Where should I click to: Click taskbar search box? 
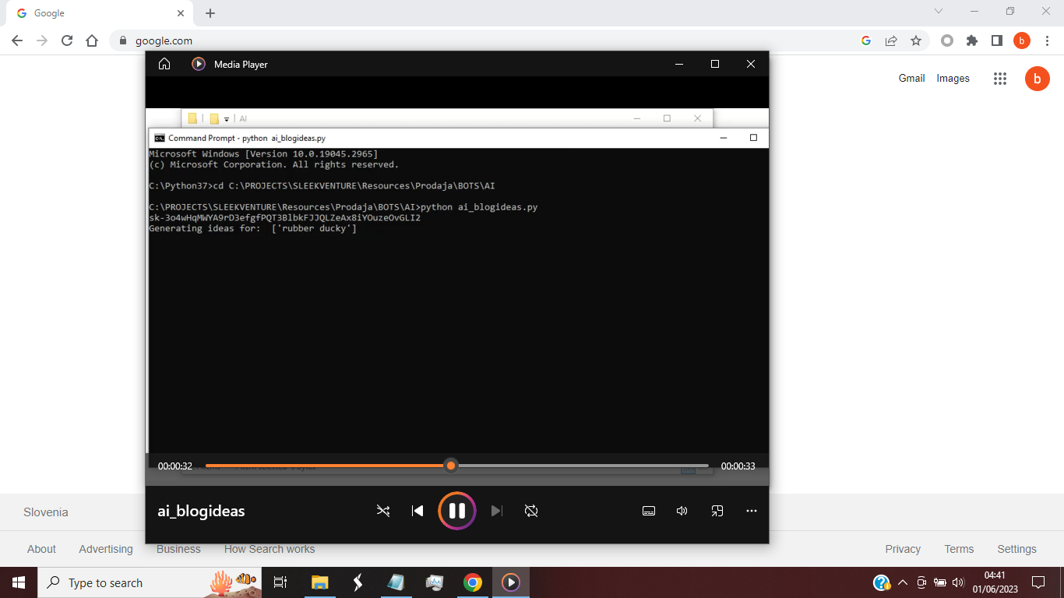150,582
